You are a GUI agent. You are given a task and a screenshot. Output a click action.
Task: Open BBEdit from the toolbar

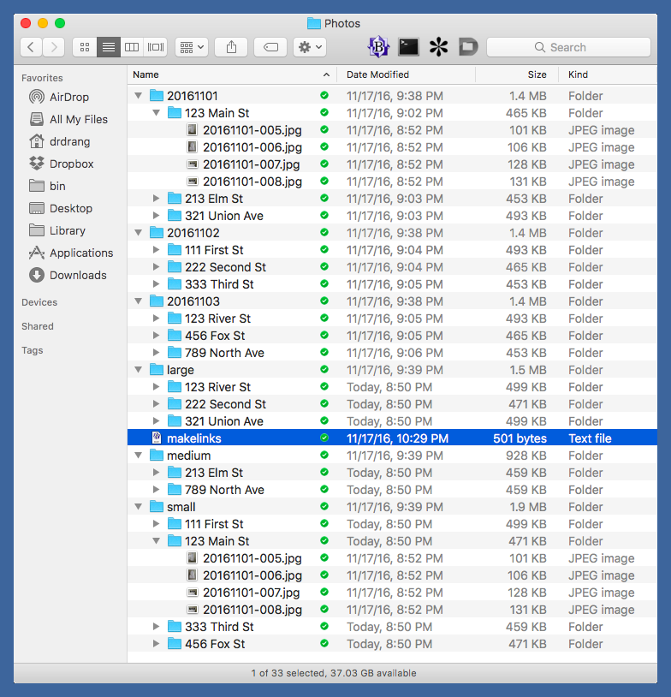tap(378, 47)
